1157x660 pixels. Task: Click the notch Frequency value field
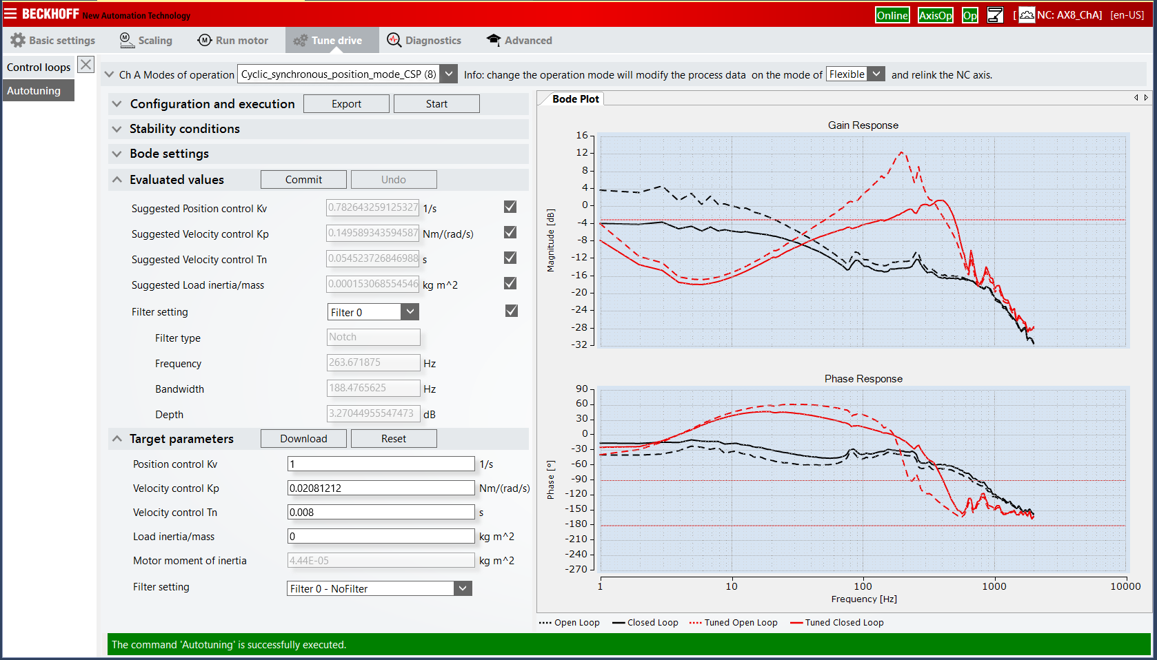[x=373, y=362]
